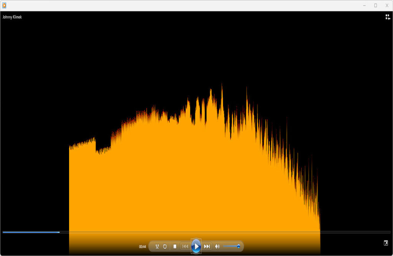Click the Johnny Klimek artist label
Screen dimensions: 393x256
12,17
